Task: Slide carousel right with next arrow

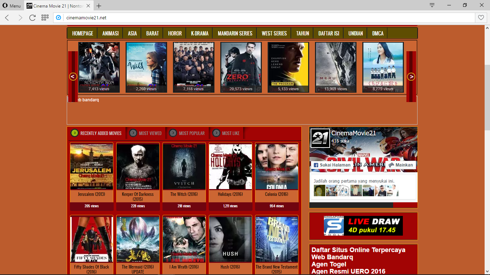Action: pos(411,77)
